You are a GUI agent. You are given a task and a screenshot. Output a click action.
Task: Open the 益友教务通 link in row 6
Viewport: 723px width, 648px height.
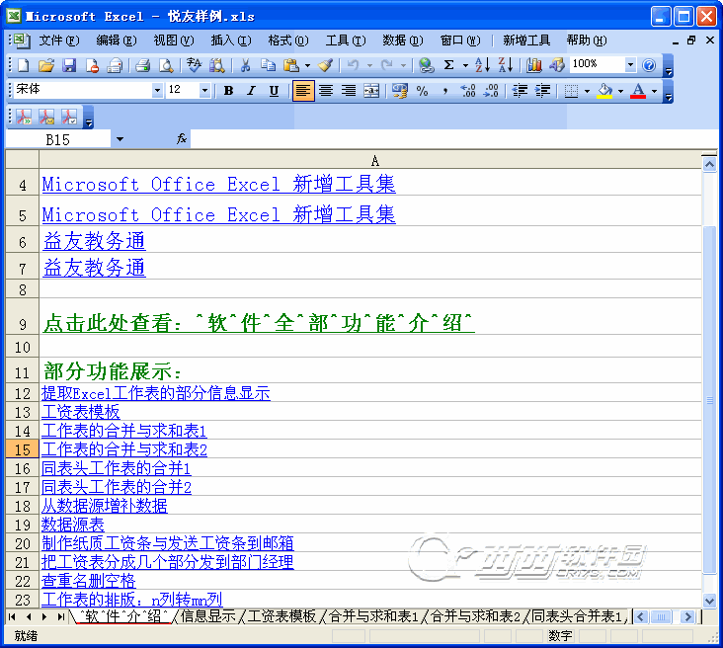pyautogui.click(x=94, y=241)
